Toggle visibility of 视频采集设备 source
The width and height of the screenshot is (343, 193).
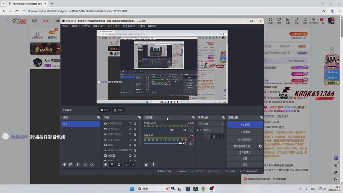pos(130,124)
